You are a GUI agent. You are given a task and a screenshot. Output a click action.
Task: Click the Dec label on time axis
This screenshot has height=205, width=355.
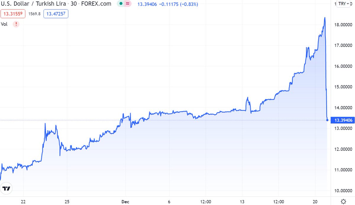point(125,201)
